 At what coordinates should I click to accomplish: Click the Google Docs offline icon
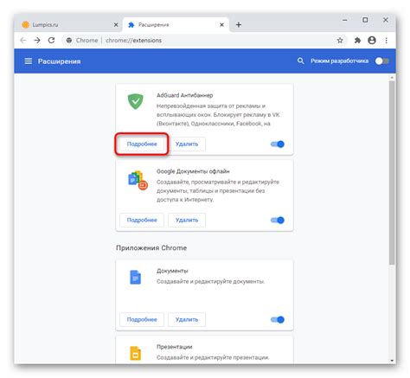coord(138,181)
